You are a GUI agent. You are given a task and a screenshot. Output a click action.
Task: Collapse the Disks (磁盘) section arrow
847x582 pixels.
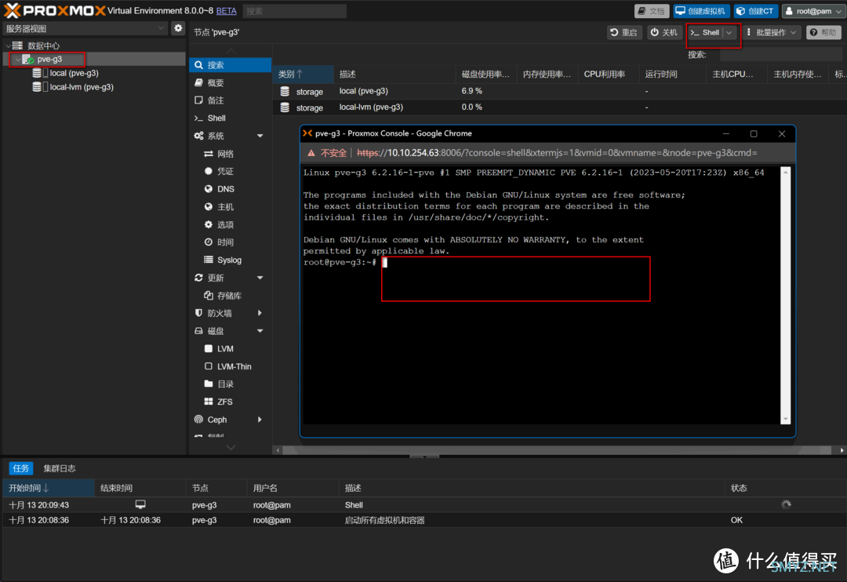click(x=260, y=331)
